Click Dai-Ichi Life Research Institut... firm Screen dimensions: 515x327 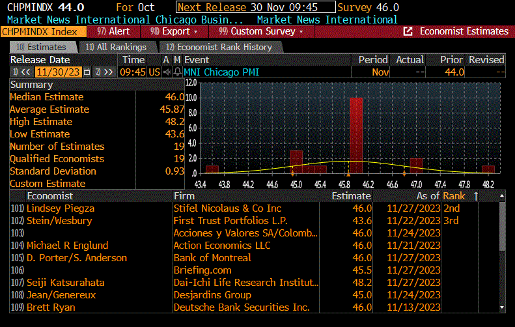(x=245, y=283)
